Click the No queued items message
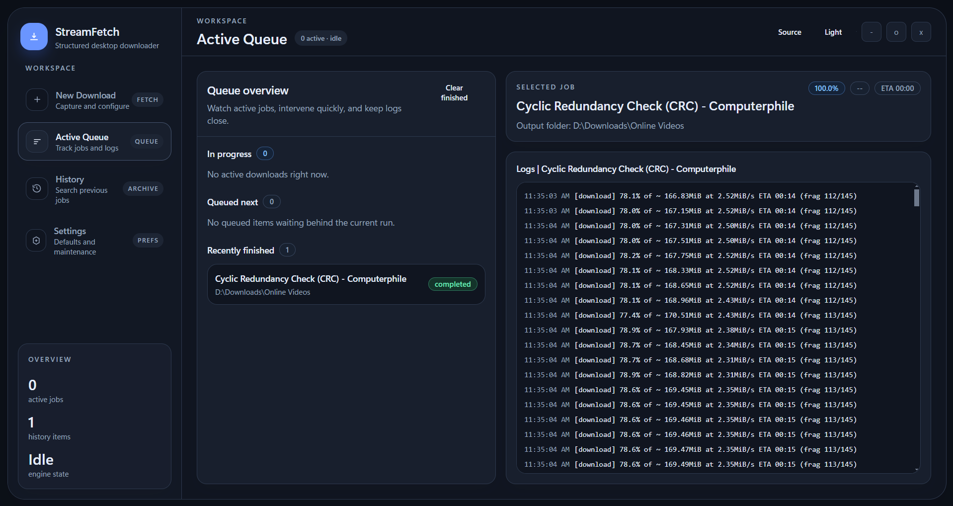 click(x=301, y=223)
